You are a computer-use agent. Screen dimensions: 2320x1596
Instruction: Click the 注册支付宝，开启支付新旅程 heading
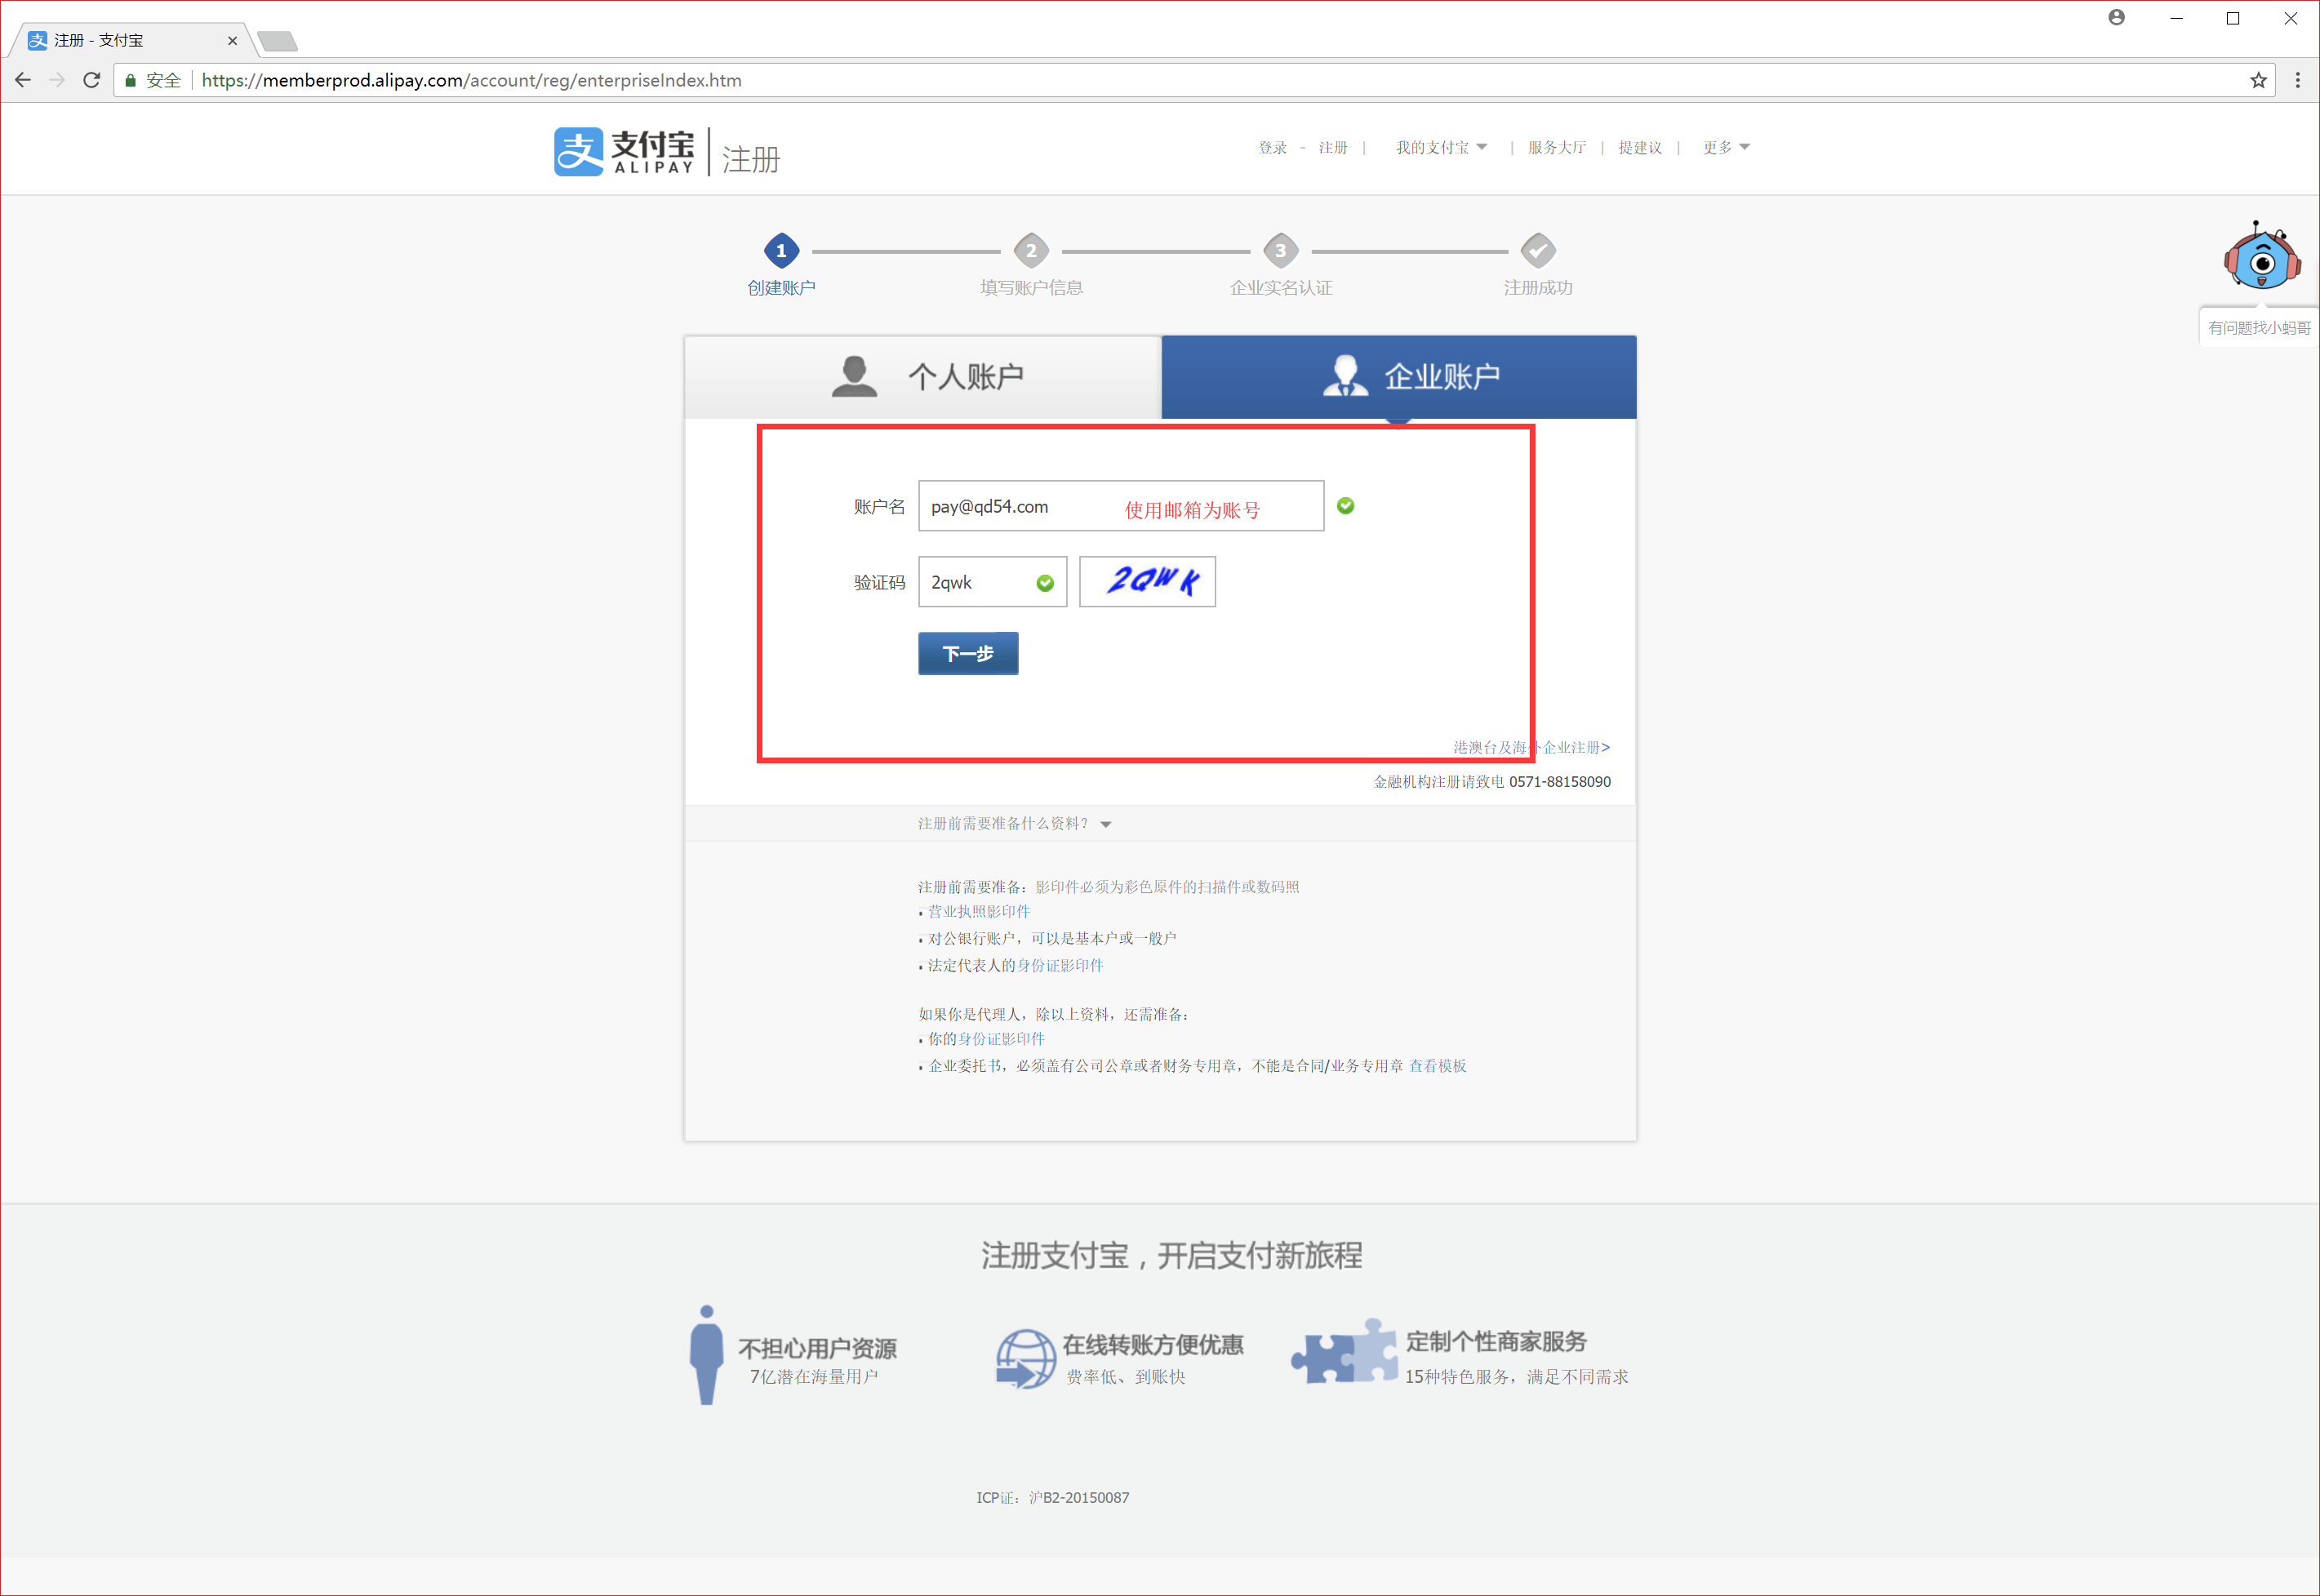pyautogui.click(x=1171, y=1255)
